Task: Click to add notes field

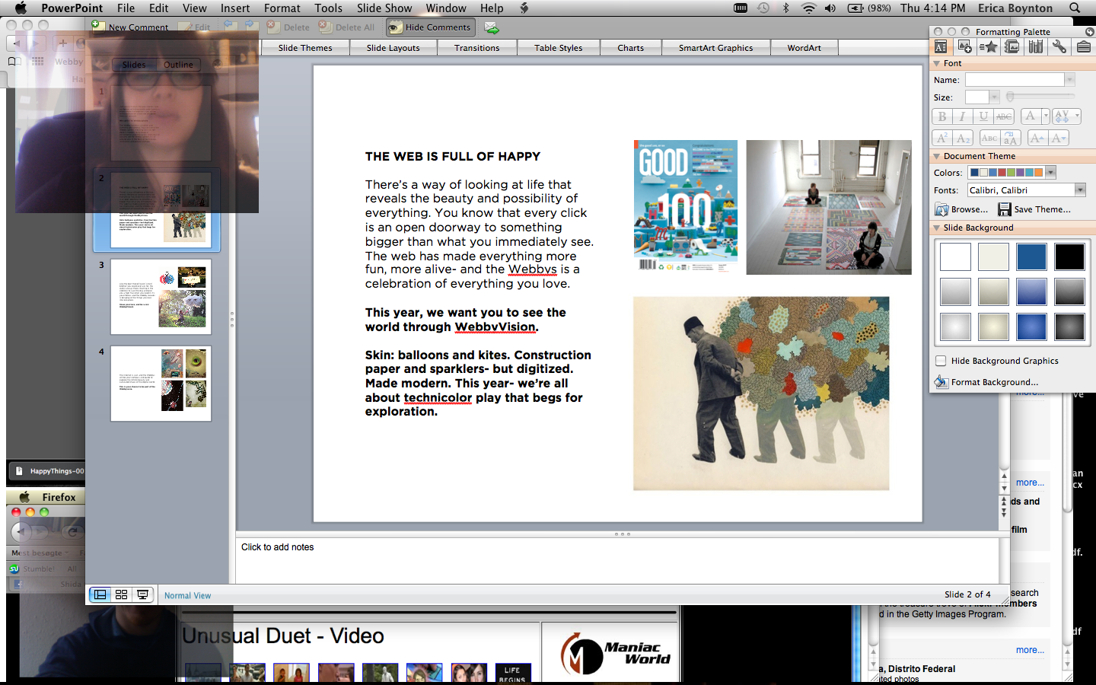Action: click(618, 560)
